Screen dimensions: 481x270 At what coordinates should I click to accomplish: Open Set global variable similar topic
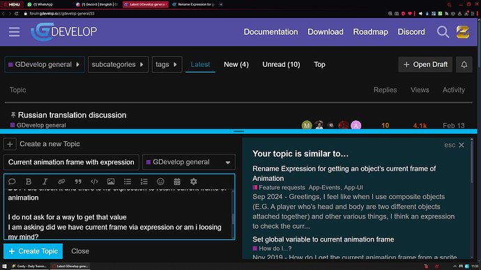[323, 239]
